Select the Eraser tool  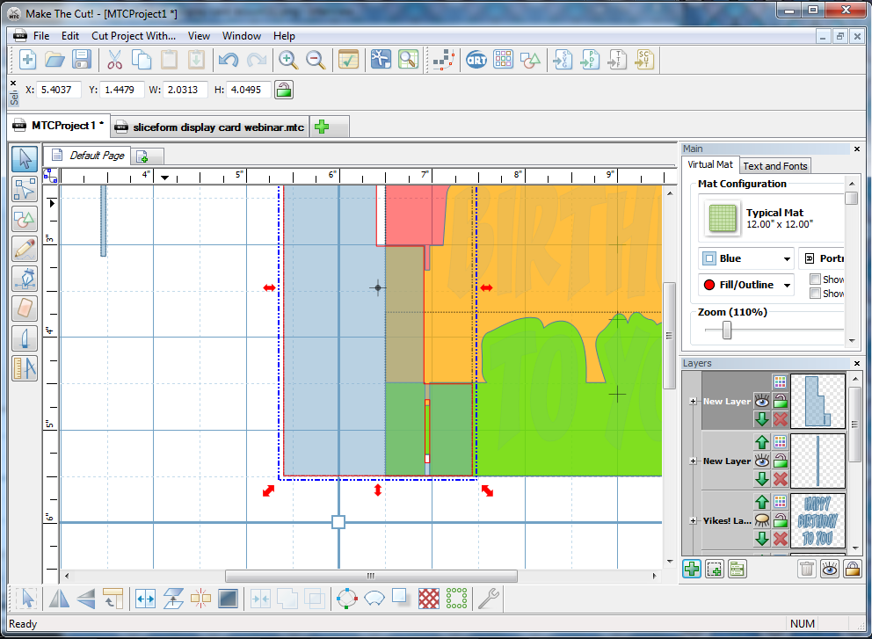(x=25, y=309)
